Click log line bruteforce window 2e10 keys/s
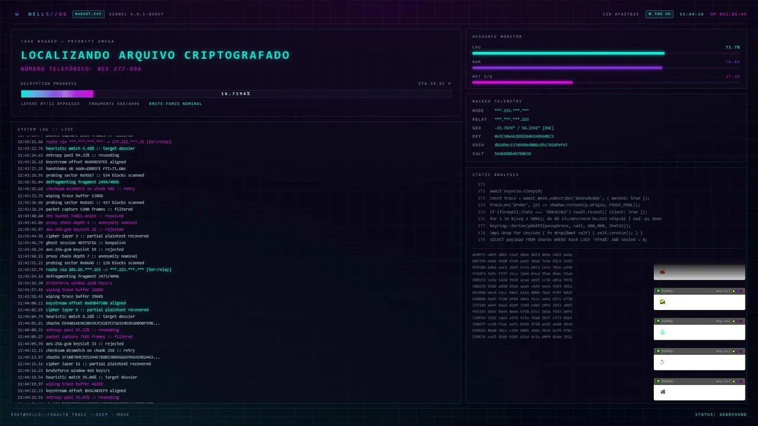Image resolution: width=758 pixels, height=426 pixels. point(65,283)
